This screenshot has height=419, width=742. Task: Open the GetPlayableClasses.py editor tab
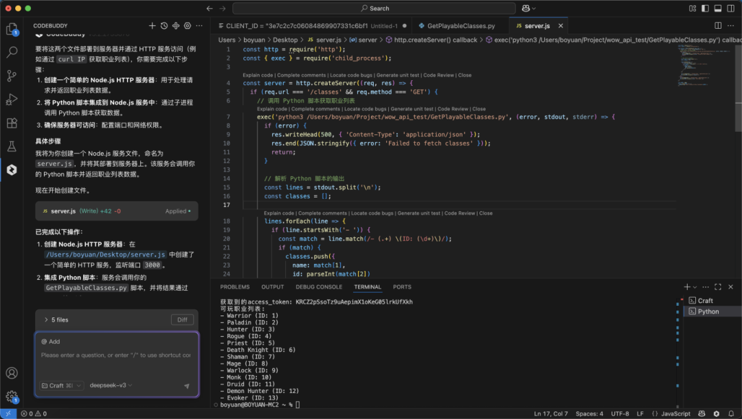[x=461, y=26]
